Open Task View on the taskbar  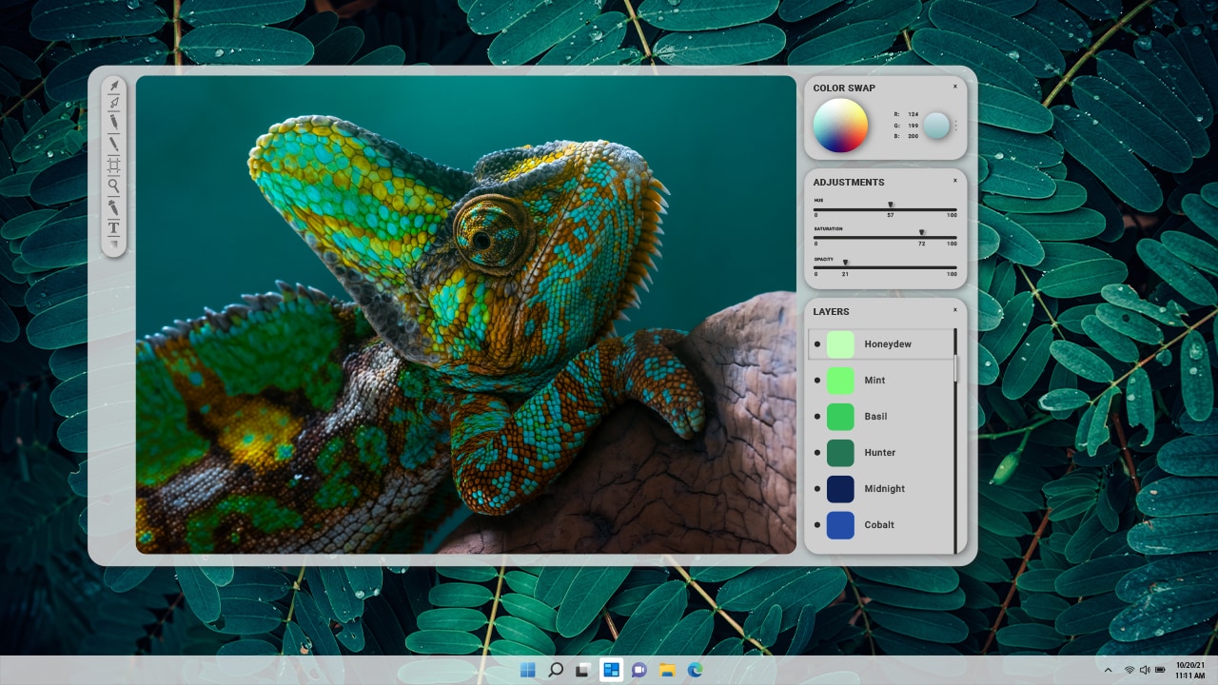coord(583,670)
